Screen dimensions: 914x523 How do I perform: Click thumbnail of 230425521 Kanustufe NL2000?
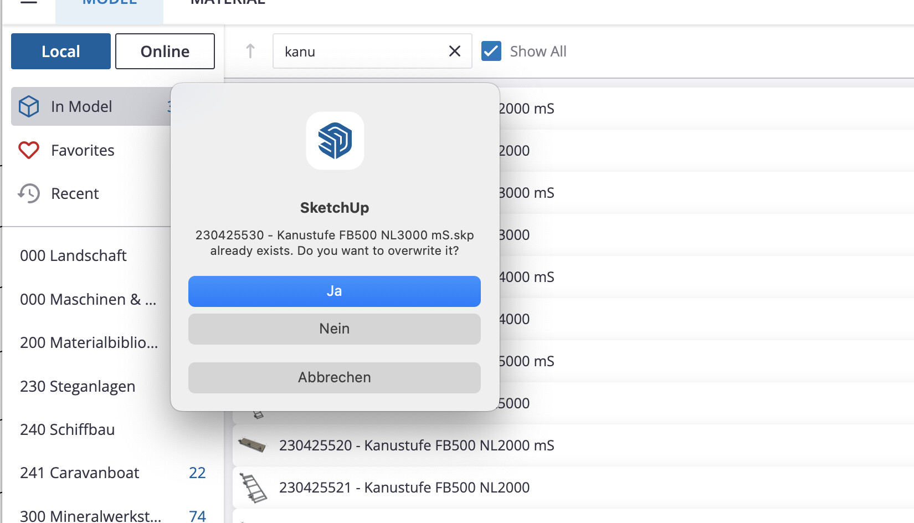point(253,488)
